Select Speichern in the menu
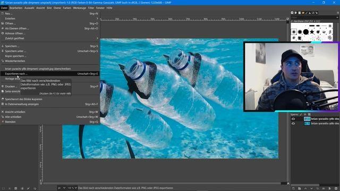Screen dimensions: 340x191 (x=49, y=46)
